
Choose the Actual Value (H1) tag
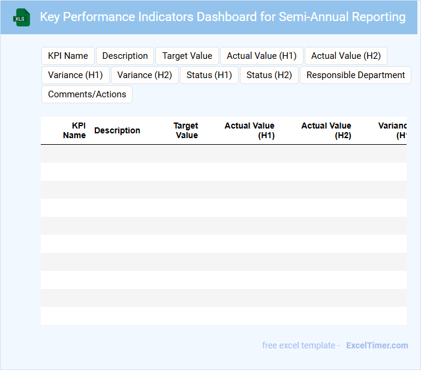point(261,56)
